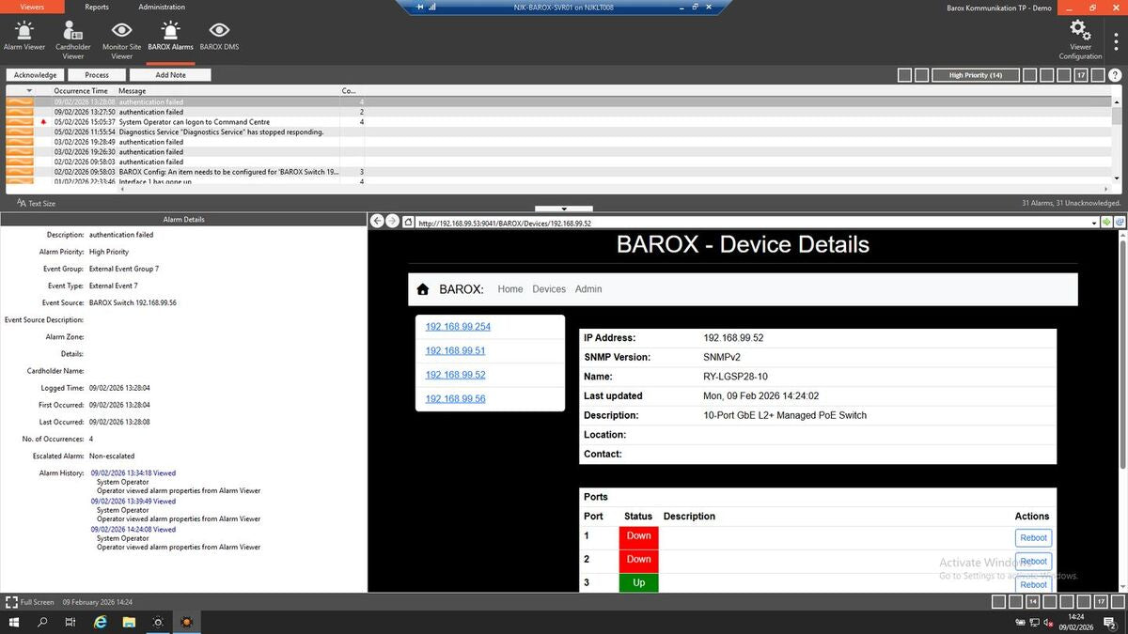Open Viewer Configuration gears

pos(1080,40)
